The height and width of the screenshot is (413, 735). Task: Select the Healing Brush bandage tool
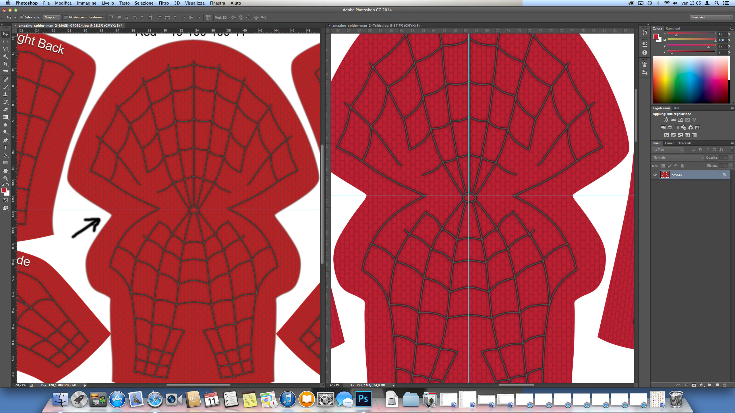pyautogui.click(x=5, y=80)
